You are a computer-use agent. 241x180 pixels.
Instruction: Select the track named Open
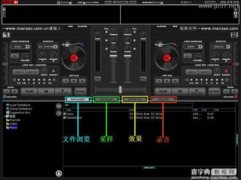(x=70, y=114)
